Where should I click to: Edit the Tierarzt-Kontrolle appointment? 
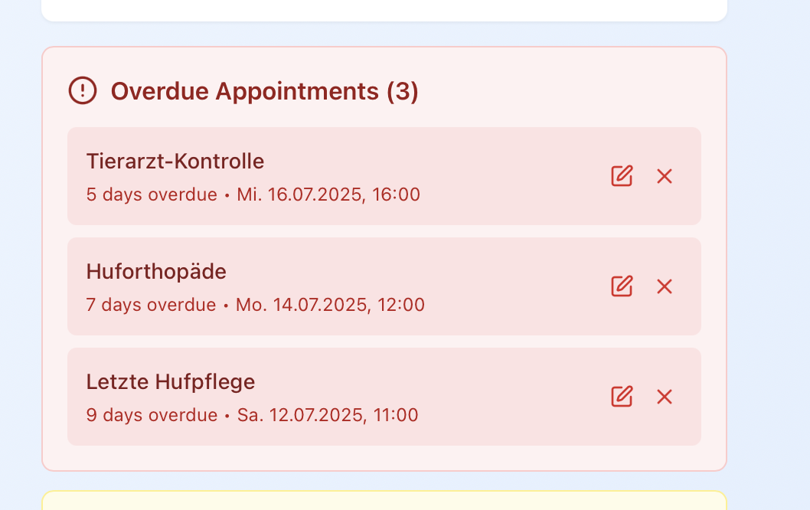click(622, 176)
